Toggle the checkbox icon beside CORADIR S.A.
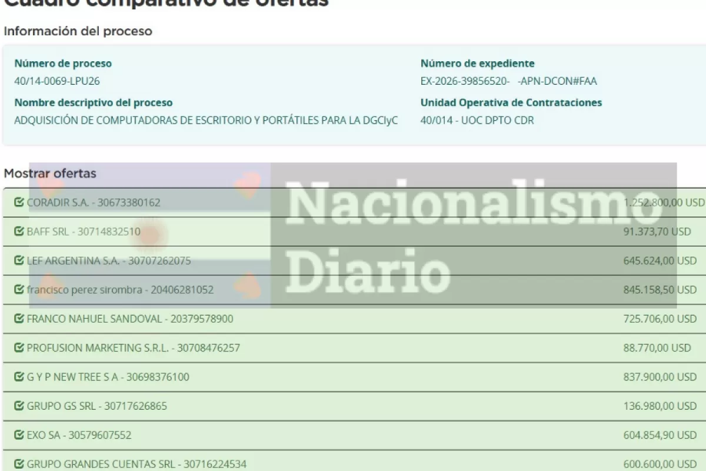The width and height of the screenshot is (706, 471). click(x=19, y=203)
